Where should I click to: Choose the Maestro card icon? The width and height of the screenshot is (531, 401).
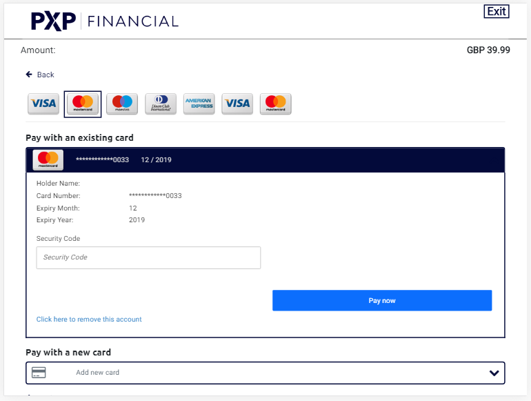pos(122,104)
